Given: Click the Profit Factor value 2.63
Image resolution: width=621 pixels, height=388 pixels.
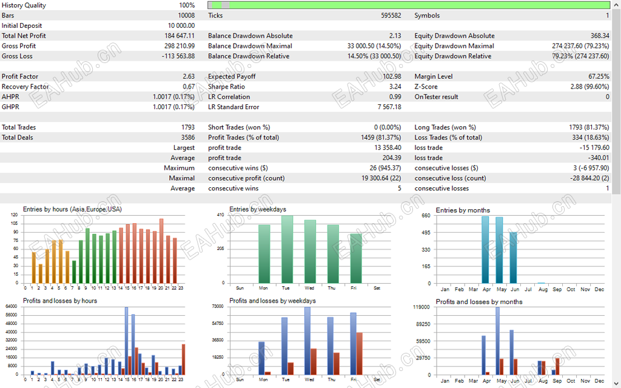Looking at the screenshot, I should [188, 76].
